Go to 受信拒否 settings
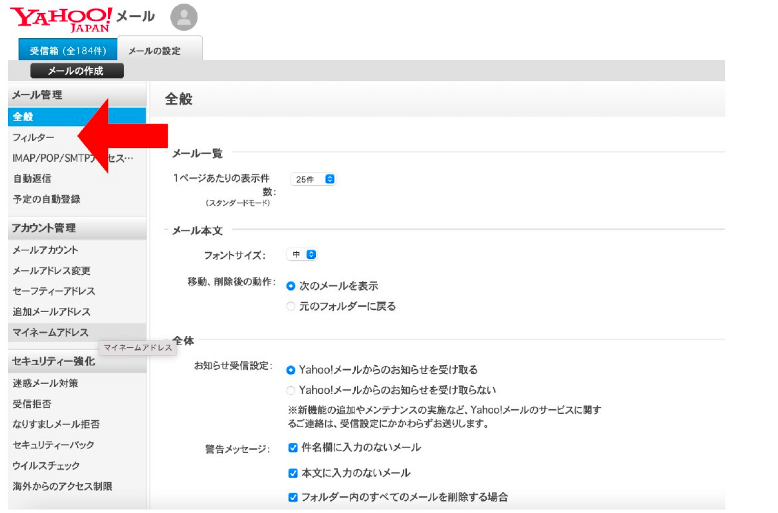The image size is (778, 513). pos(32,404)
